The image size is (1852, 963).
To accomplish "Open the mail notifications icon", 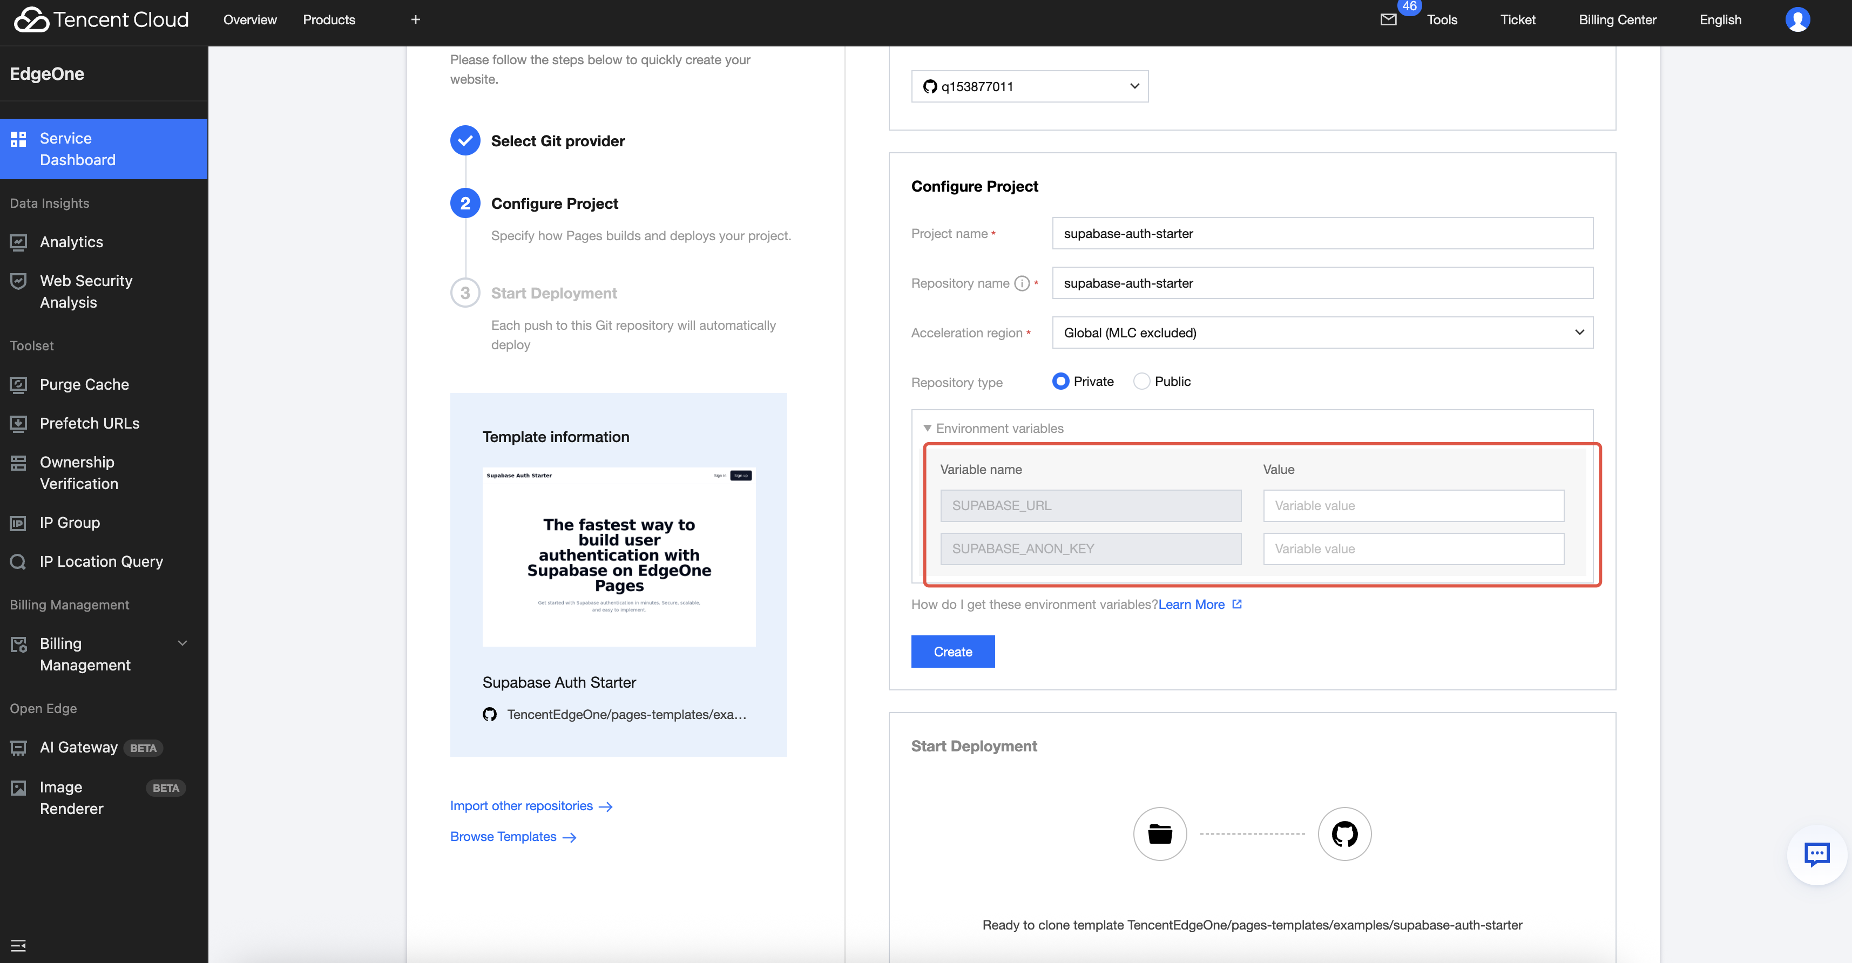I will (1388, 20).
